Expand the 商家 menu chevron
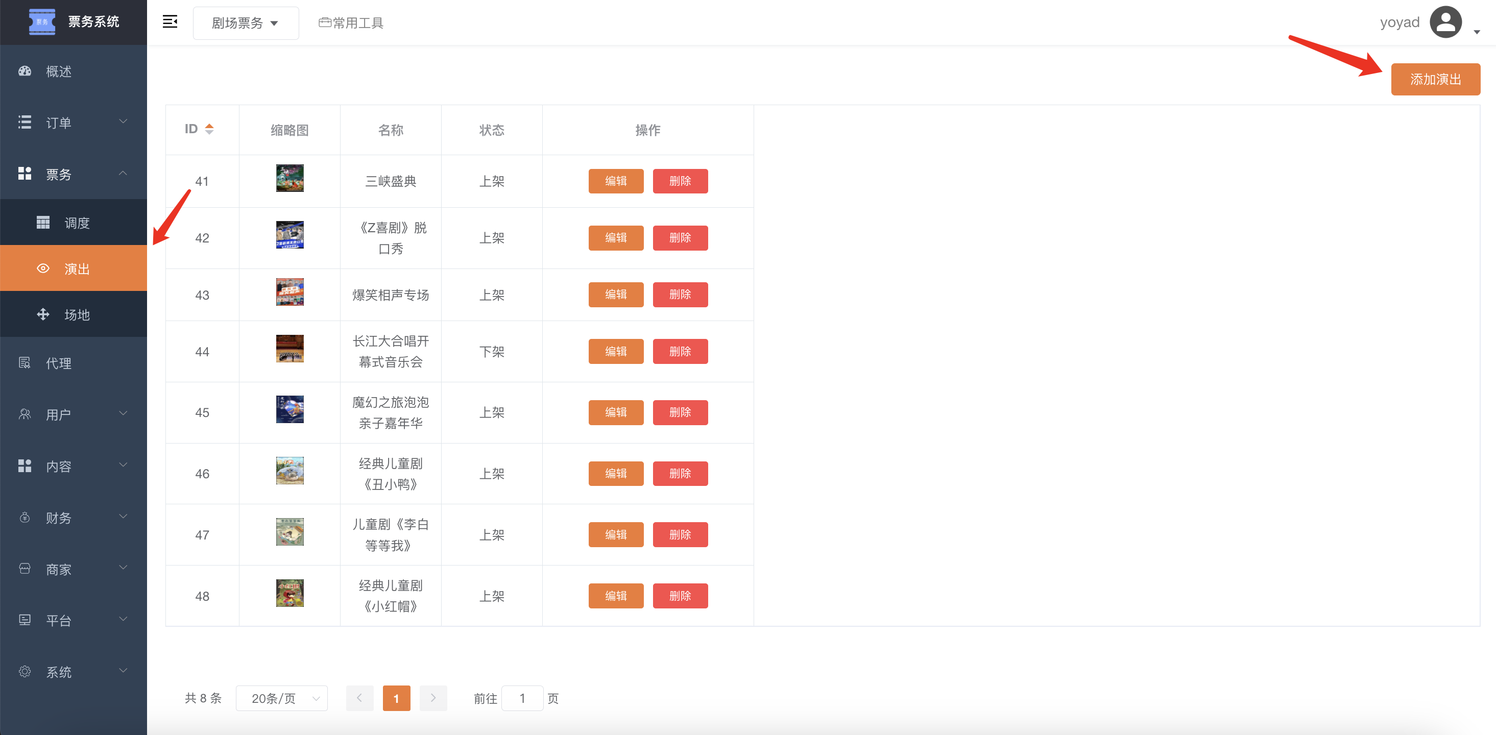The height and width of the screenshot is (735, 1496). click(123, 567)
